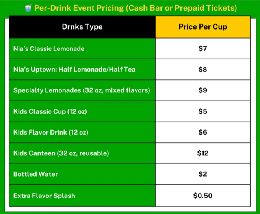Select Kids Canteen 32 oz reusable cell
Viewport: 260px width, 214px height.
61,153
